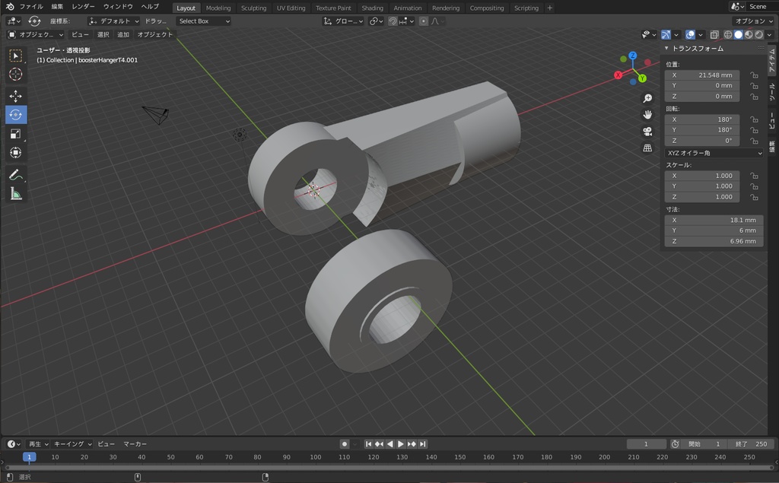Open the オブジェクト mode dropdown
The width and height of the screenshot is (779, 483).
point(35,34)
